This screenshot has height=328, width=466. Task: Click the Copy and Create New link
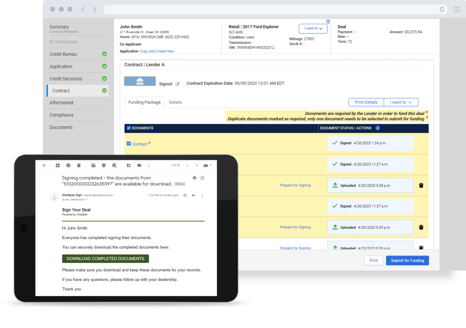tap(157, 51)
